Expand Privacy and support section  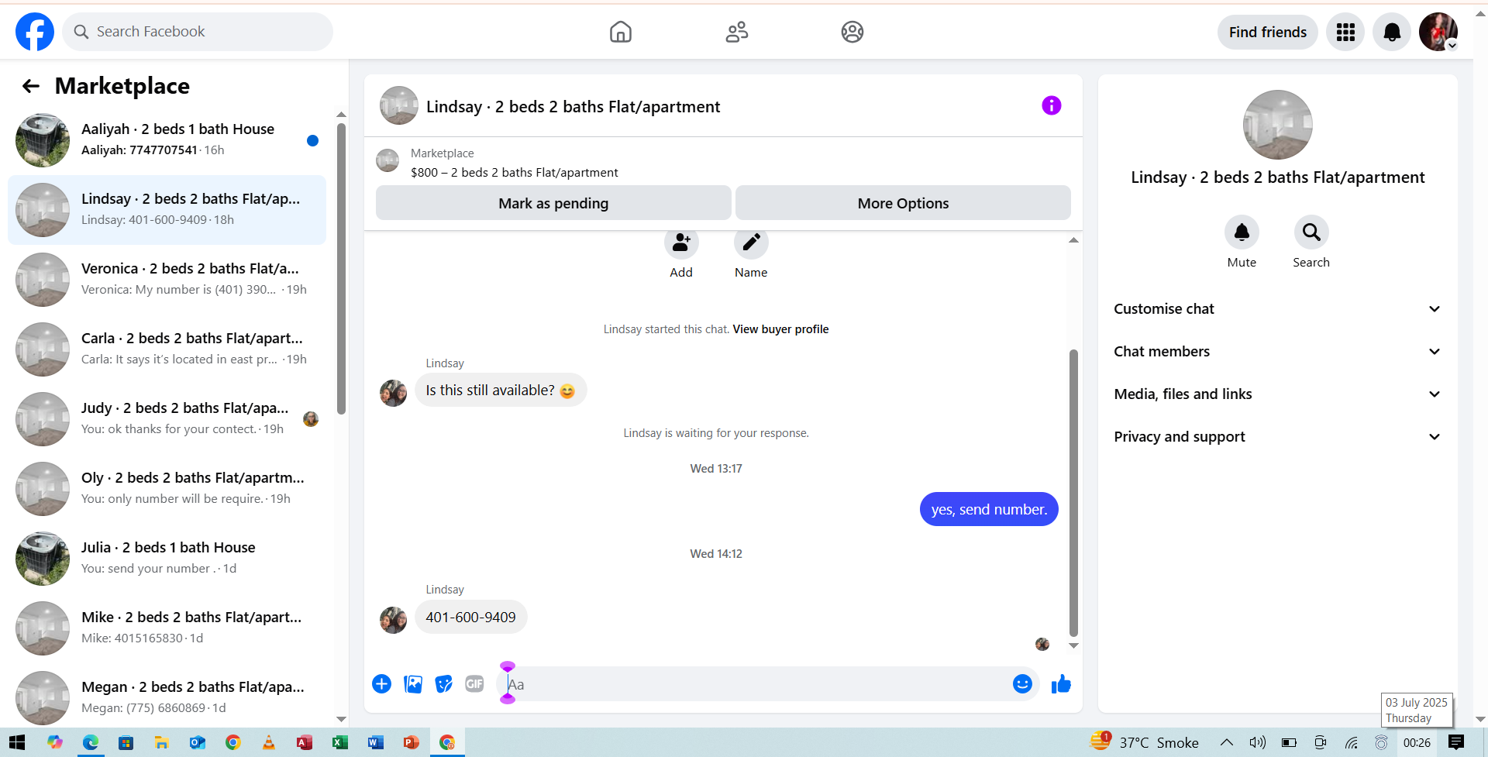(1277, 437)
